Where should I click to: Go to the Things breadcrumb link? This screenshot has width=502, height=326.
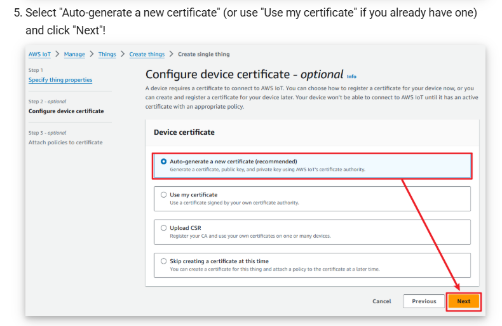(x=107, y=55)
